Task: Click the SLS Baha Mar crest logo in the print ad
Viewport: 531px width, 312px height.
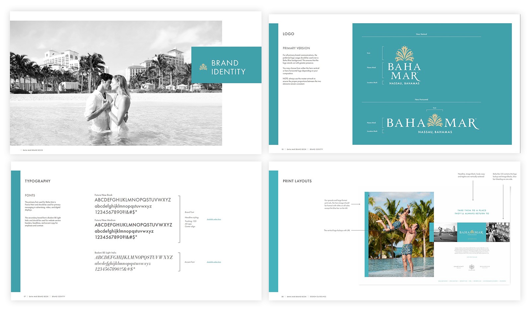Action: [472, 267]
